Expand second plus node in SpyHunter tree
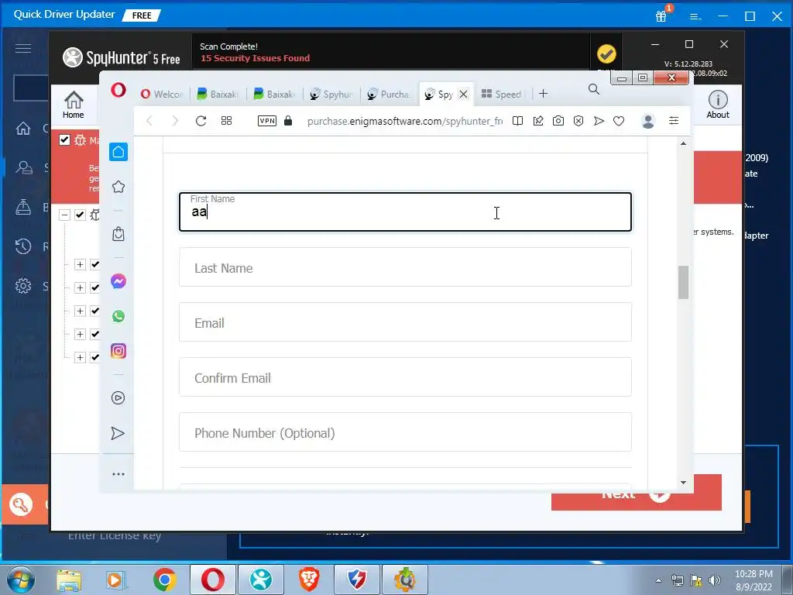The height and width of the screenshot is (595, 793). (80, 287)
